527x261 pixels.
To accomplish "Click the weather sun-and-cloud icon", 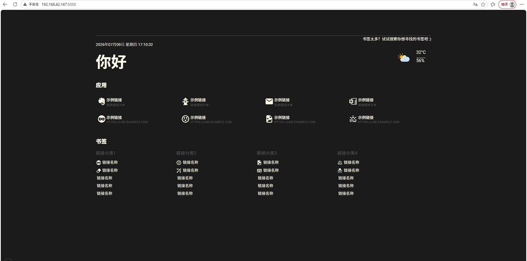I will tap(404, 58).
